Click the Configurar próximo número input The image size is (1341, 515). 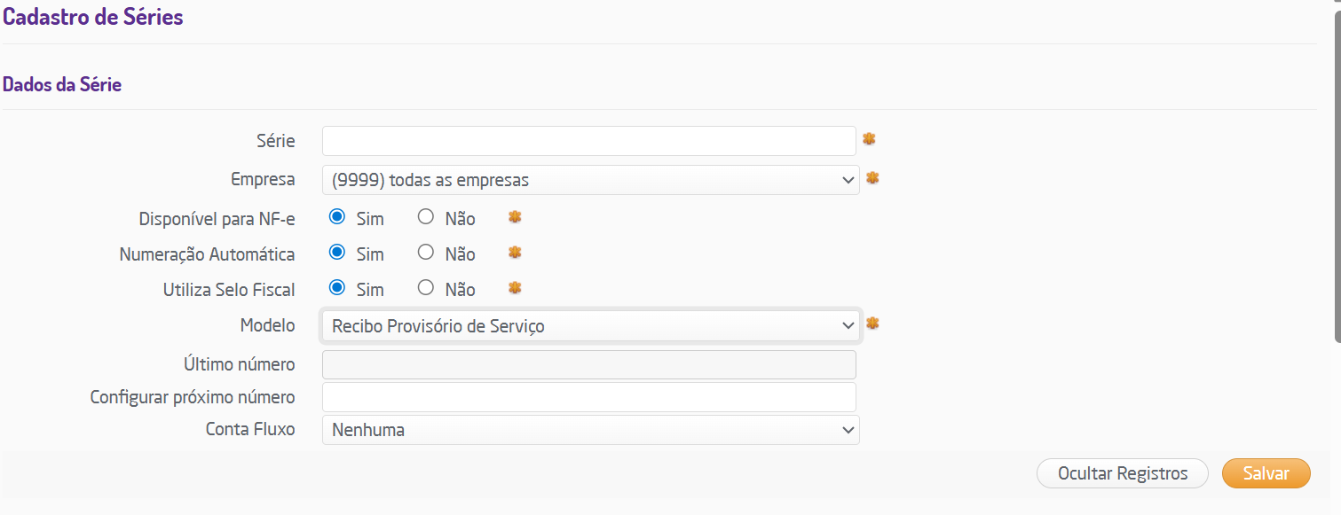[588, 397]
